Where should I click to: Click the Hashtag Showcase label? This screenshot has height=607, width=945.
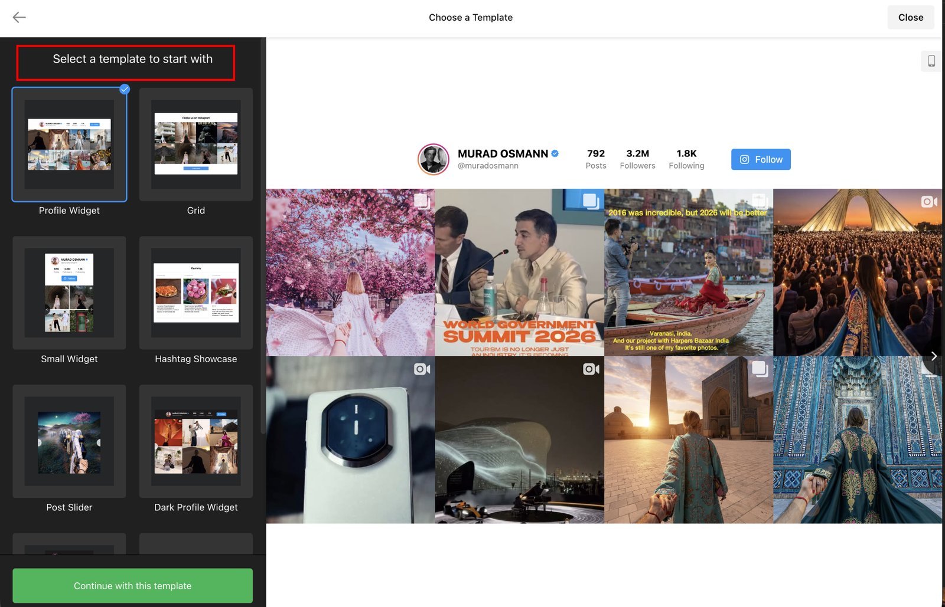pos(196,359)
